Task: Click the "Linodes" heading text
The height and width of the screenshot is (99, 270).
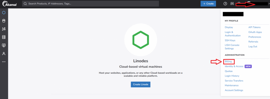Action: [141, 61]
